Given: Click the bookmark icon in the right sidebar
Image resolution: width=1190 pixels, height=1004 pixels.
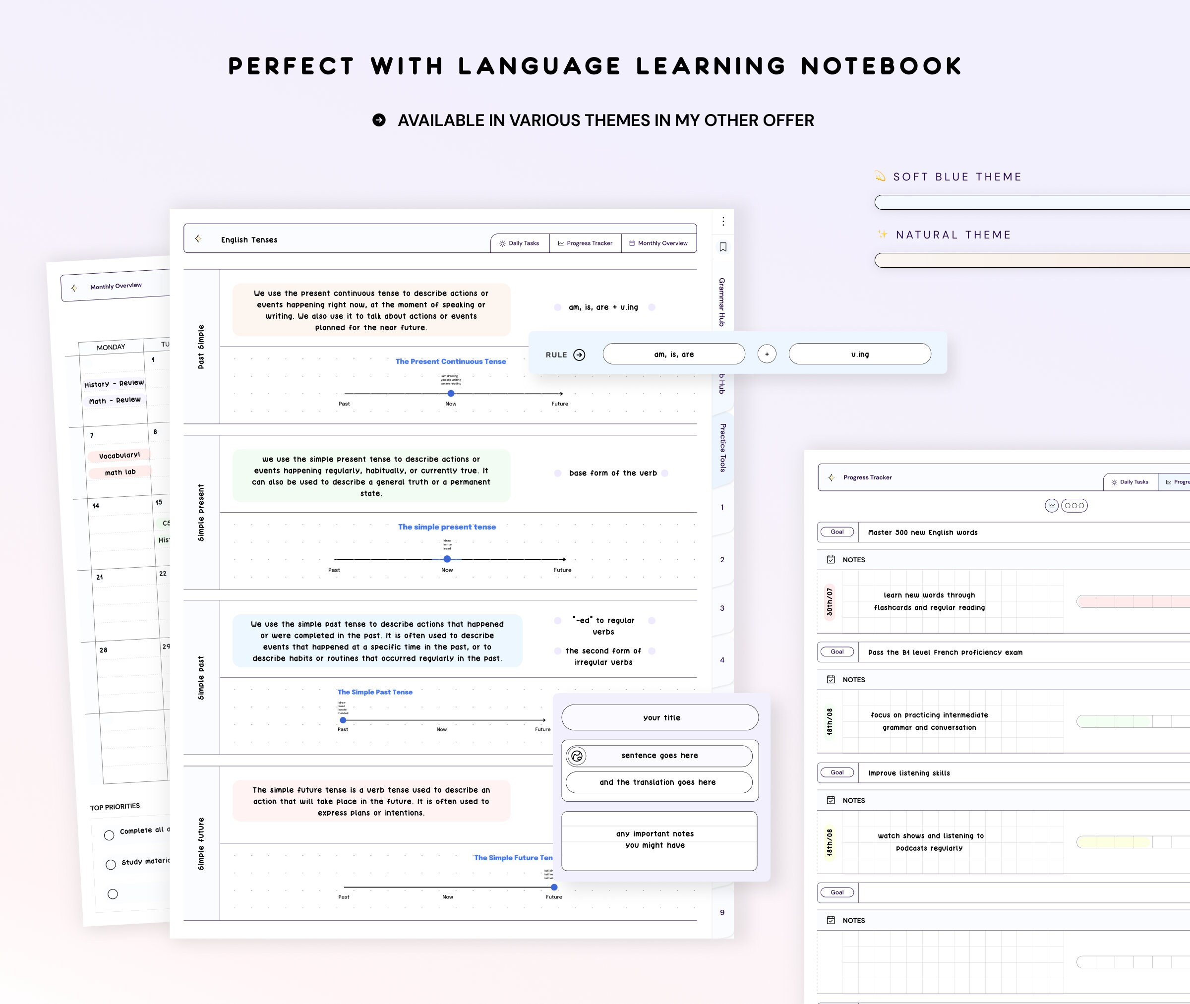Looking at the screenshot, I should 722,247.
